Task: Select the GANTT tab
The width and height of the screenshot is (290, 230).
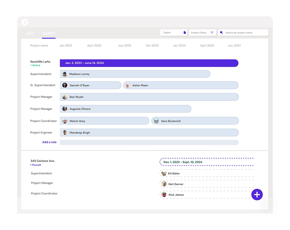Action: [x=49, y=34]
